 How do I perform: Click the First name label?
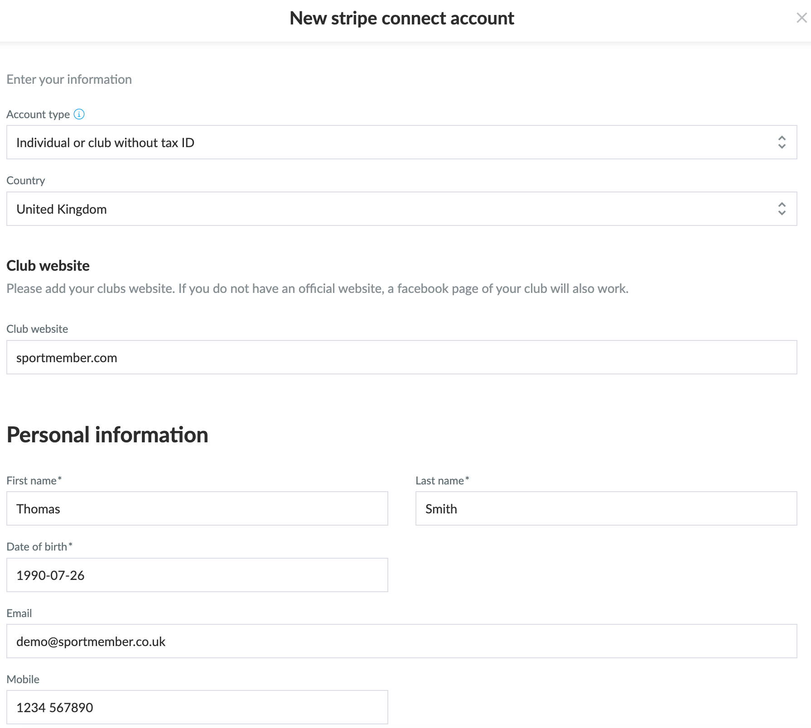click(x=34, y=480)
